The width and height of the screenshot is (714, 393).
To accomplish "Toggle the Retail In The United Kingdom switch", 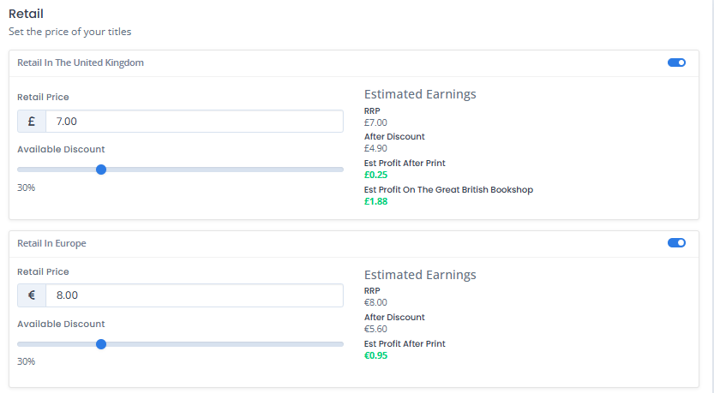I will (676, 63).
